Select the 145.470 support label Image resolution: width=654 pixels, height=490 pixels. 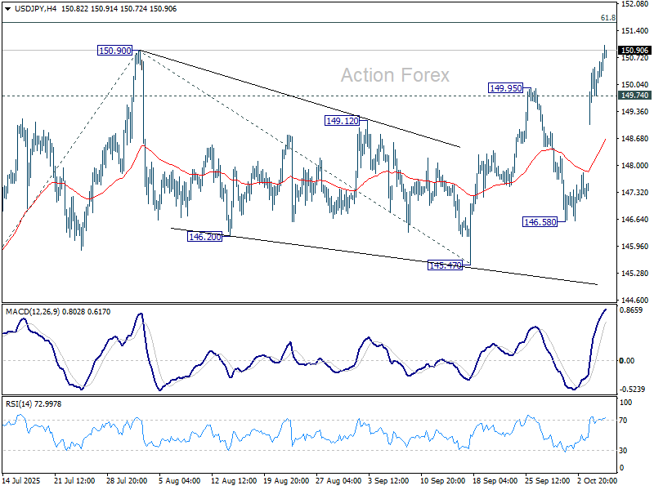tap(444, 264)
